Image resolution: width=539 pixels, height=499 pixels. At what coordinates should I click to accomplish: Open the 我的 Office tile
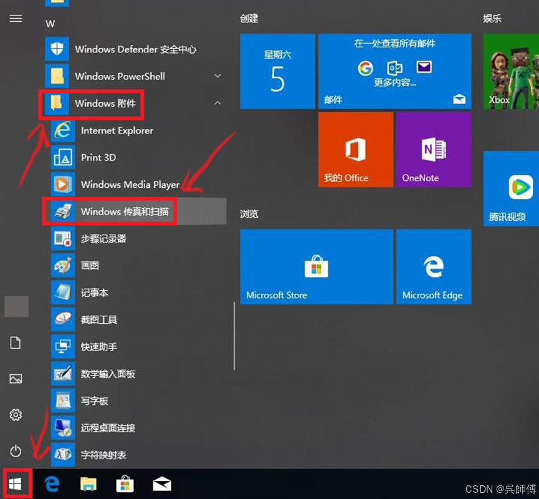pos(355,150)
